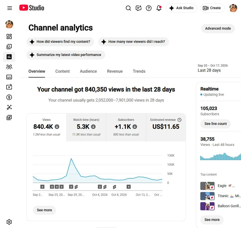Switch to the Revenue tab
241x228 pixels.
115,71
